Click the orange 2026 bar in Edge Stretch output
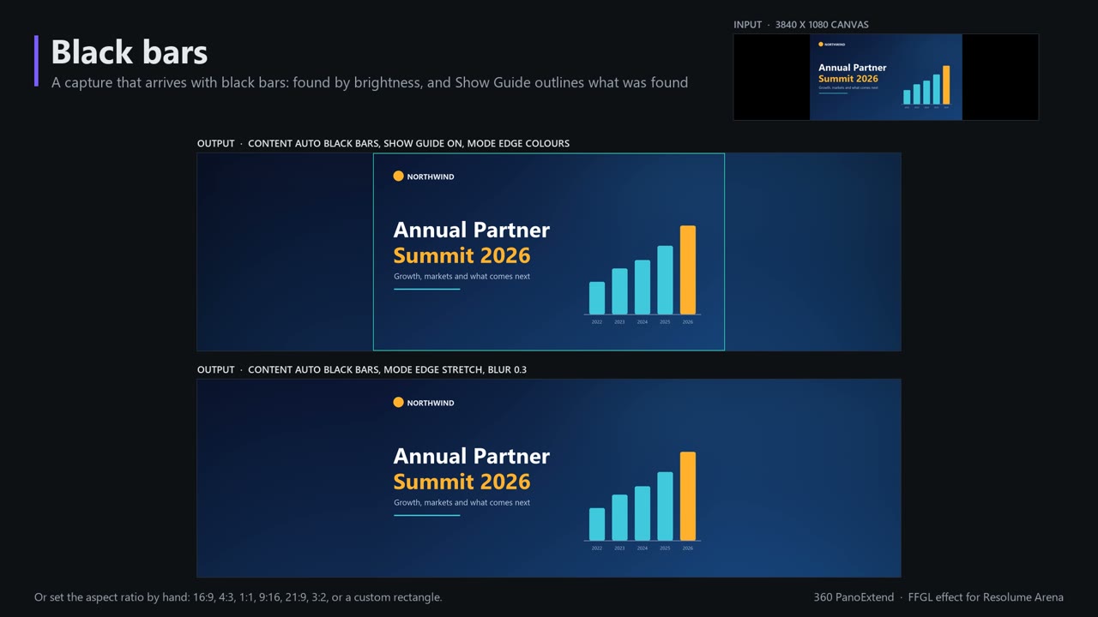The image size is (1098, 617). [x=688, y=496]
